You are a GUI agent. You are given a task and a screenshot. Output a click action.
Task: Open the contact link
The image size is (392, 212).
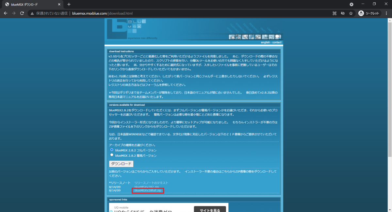point(277,42)
